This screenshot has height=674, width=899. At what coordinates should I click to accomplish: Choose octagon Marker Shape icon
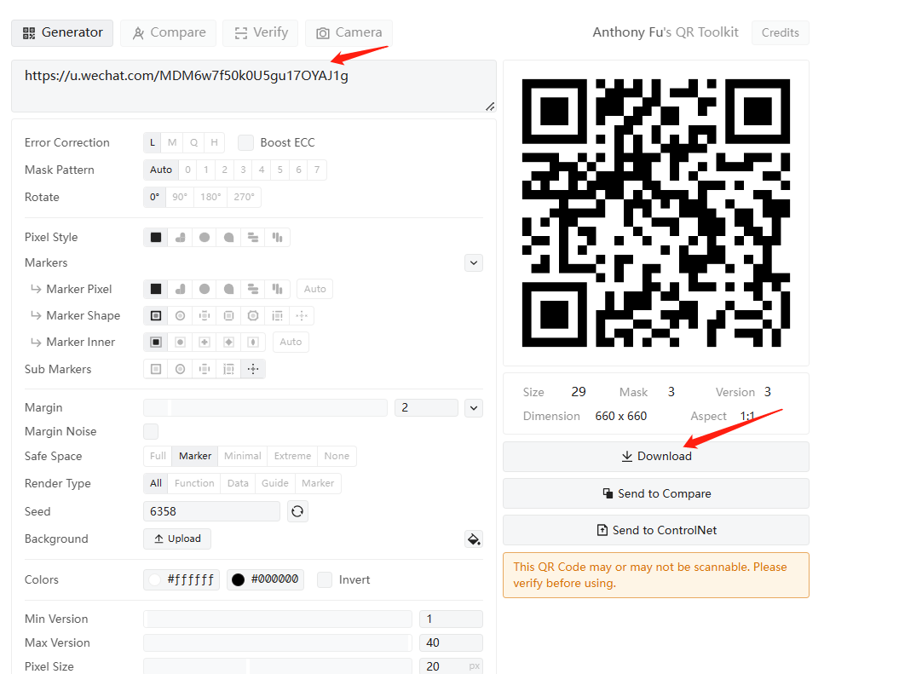point(253,316)
